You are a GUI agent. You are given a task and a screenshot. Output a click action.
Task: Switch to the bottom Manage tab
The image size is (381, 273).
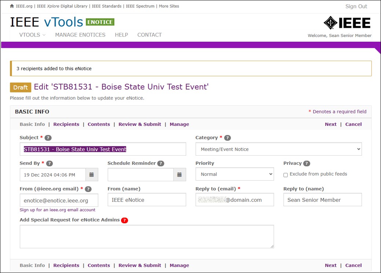179,265
